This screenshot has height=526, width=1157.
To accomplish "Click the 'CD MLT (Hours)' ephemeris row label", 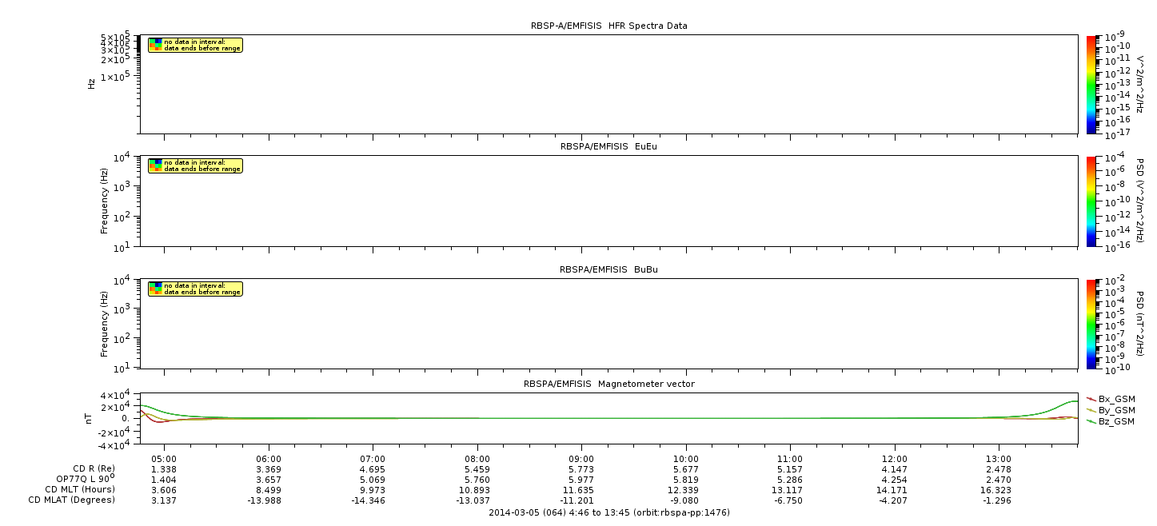I will tap(80, 489).
